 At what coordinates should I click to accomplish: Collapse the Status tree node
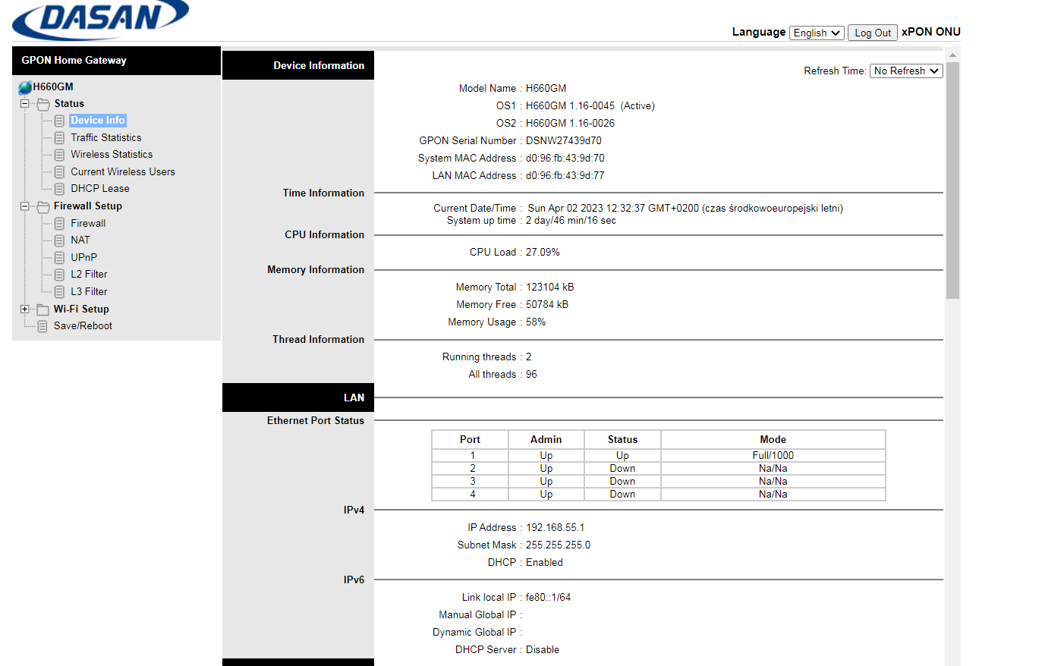24,104
